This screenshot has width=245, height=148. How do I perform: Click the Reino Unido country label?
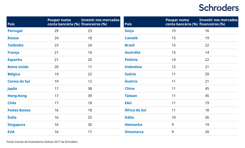(18, 67)
